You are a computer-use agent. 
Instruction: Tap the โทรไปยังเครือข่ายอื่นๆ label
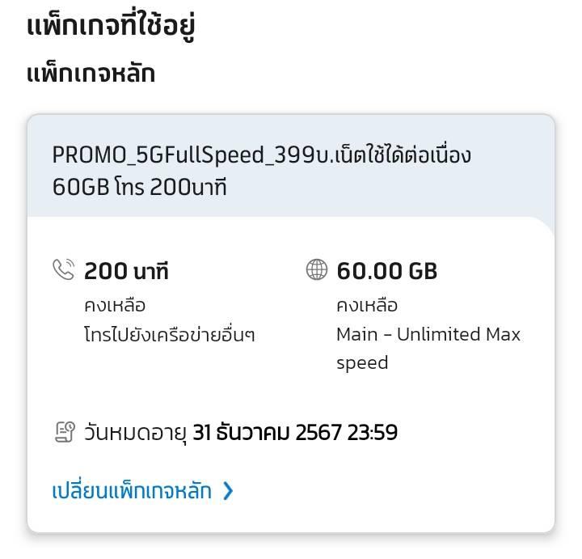coord(170,335)
